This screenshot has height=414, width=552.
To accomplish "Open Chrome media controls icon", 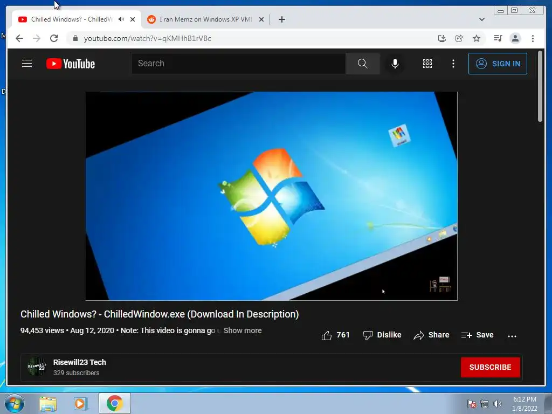I will [x=498, y=38].
